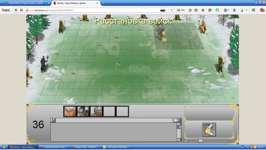This screenshot has width=266, height=150.
Task: Click the Яндекс logo button
Action: (x=6, y=10)
